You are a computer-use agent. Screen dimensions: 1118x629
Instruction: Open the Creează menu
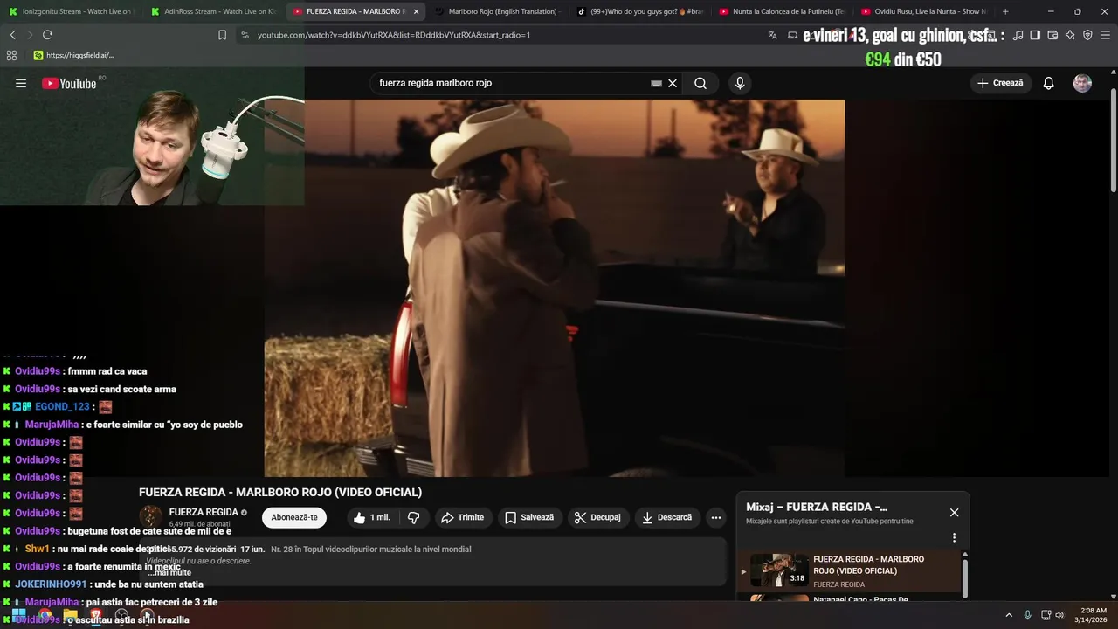(1000, 83)
